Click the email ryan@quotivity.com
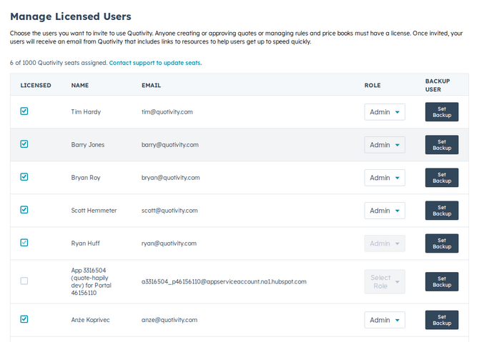 (x=169, y=243)
